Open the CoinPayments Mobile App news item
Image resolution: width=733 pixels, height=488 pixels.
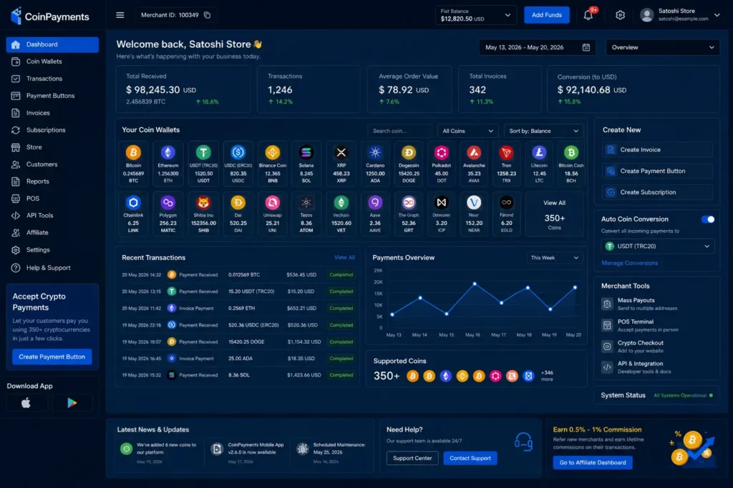point(248,452)
